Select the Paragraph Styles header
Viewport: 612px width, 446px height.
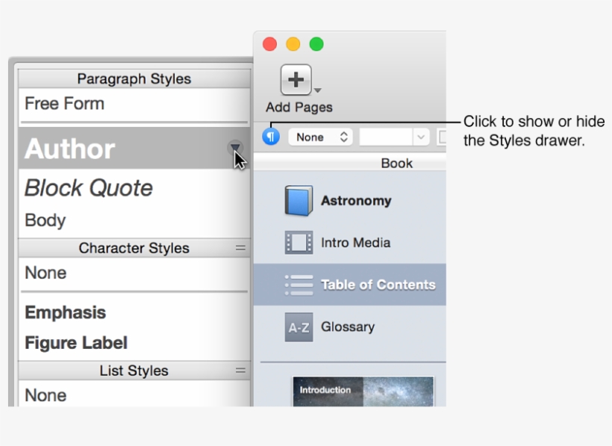134,78
